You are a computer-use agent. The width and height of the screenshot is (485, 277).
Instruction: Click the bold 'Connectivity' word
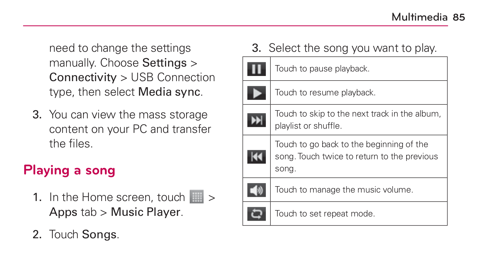pyautogui.click(x=83, y=77)
